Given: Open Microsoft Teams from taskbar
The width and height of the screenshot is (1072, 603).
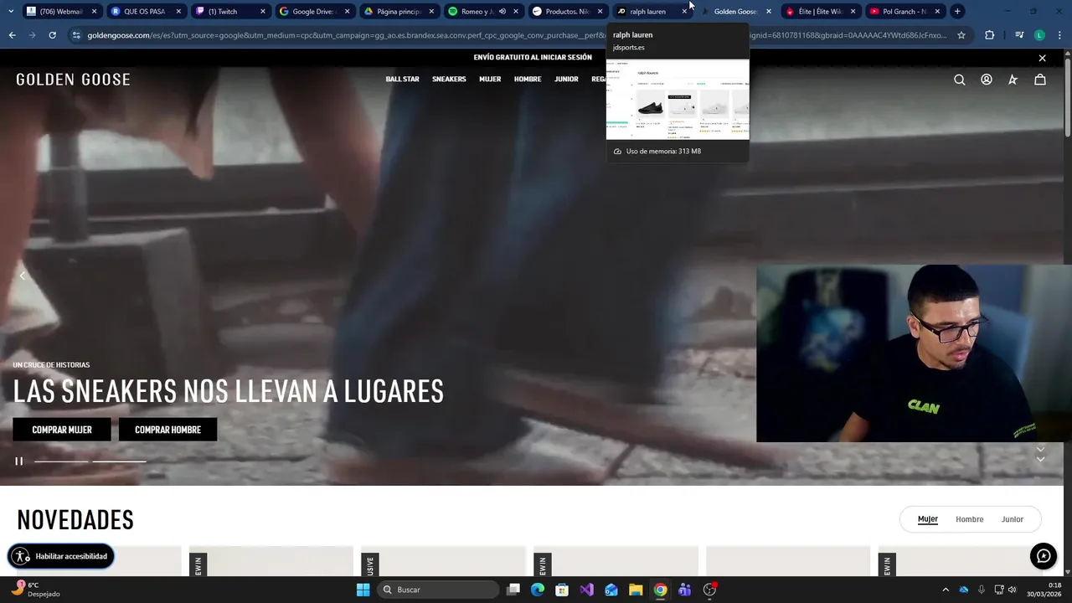Looking at the screenshot, I should pyautogui.click(x=684, y=590).
